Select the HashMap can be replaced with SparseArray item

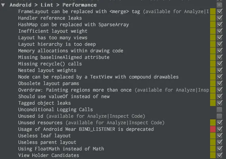(x=73, y=25)
